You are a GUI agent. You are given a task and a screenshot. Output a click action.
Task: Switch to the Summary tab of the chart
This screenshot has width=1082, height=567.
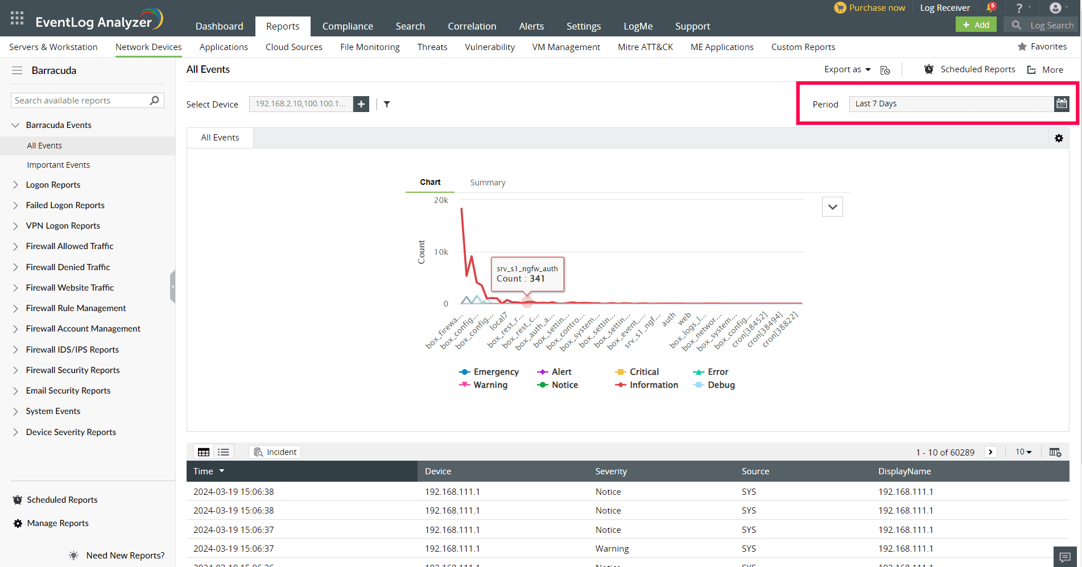pyautogui.click(x=487, y=182)
